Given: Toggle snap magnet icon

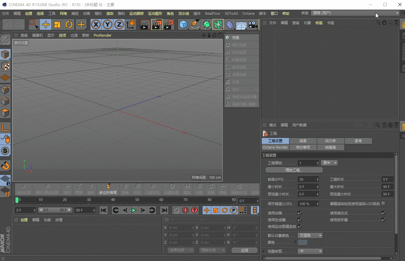Looking at the screenshot, I should (x=5, y=166).
